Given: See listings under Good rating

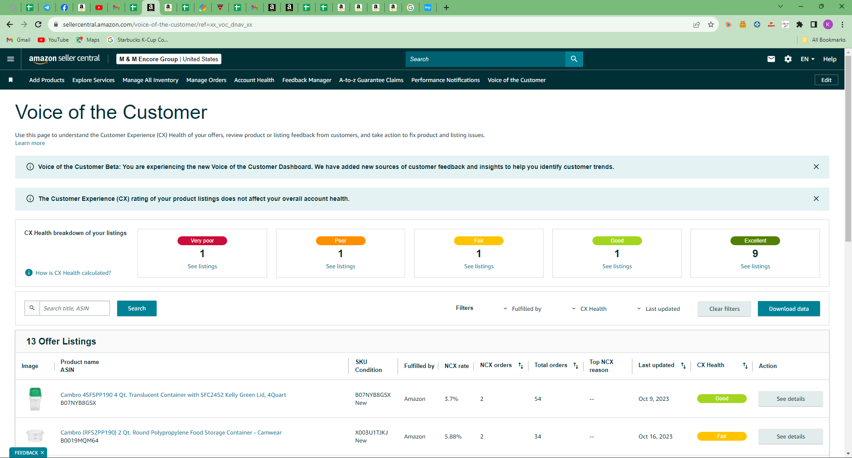Looking at the screenshot, I should [x=617, y=266].
